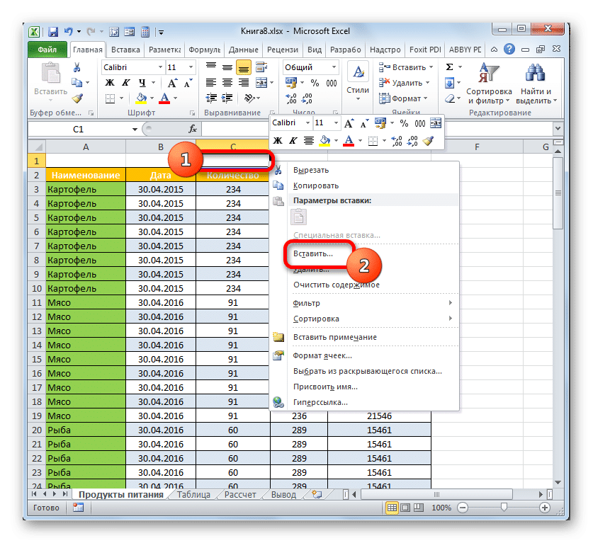Switch to the 'Таблица' sheet tab
The image size is (593, 543).
pyautogui.click(x=193, y=494)
